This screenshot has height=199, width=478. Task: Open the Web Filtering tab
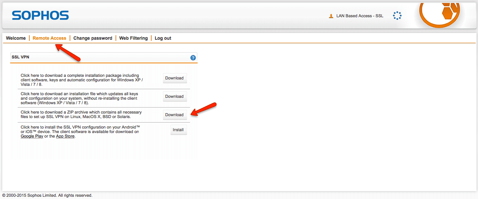(134, 38)
